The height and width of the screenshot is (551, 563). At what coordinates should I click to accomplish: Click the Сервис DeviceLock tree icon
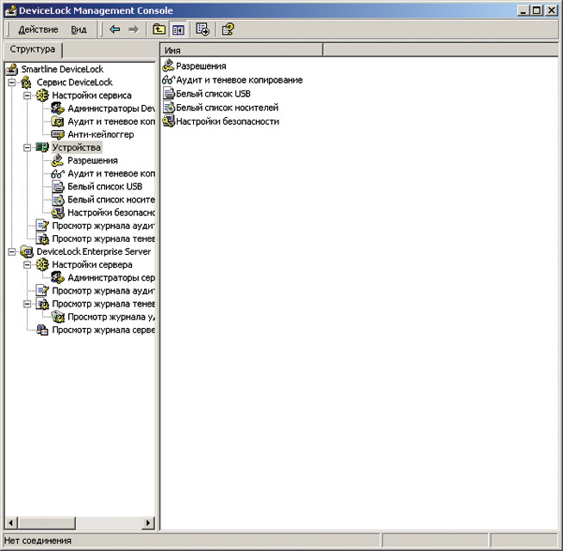tap(27, 83)
